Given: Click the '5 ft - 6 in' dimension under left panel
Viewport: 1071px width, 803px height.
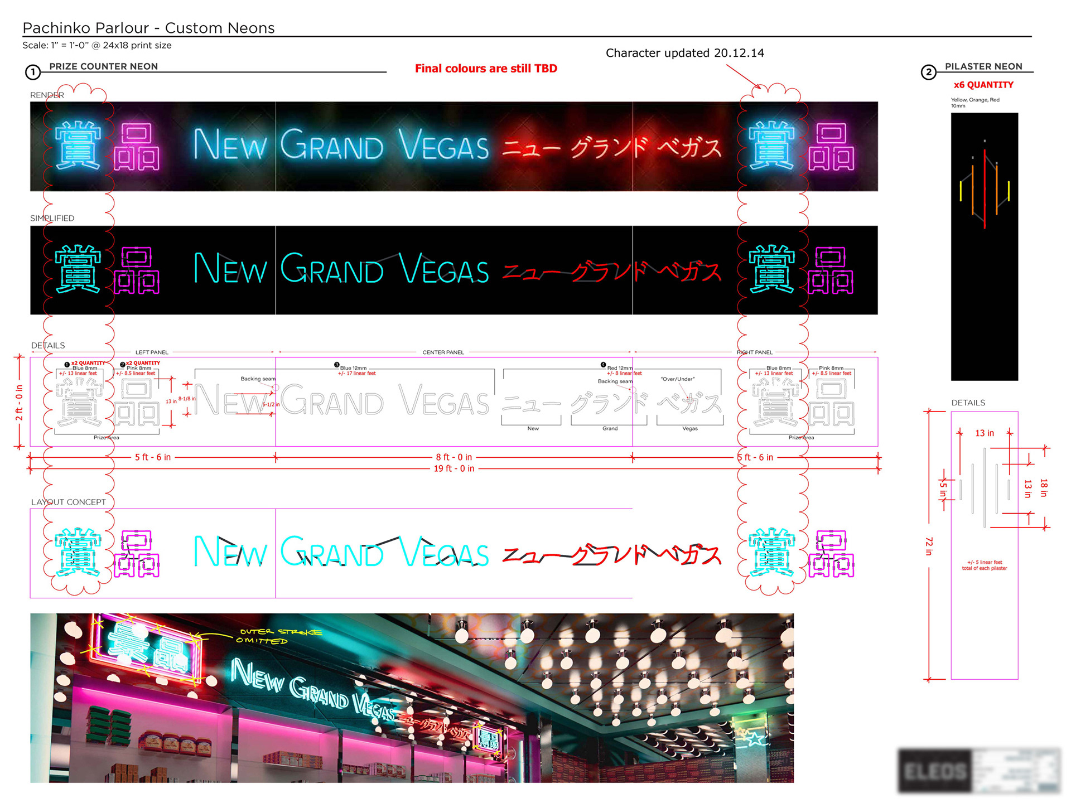Looking at the screenshot, I should click(x=152, y=457).
